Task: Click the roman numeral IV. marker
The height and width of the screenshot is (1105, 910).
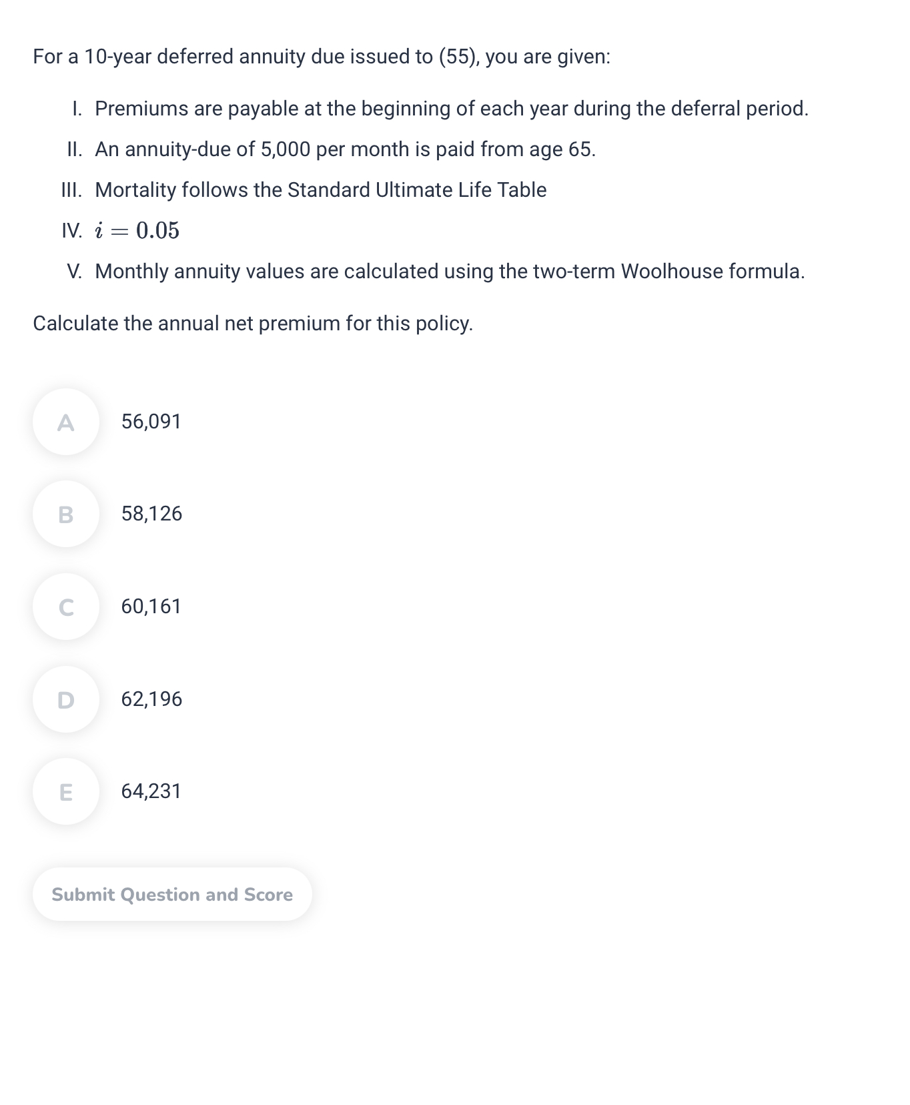Action: (72, 231)
